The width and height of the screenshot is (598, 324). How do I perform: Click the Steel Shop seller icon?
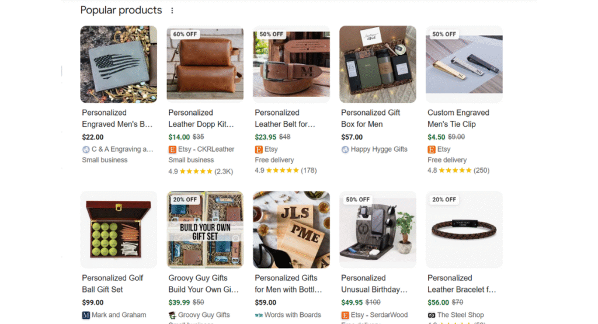(x=432, y=315)
